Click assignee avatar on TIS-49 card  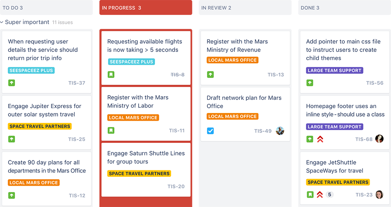[x=280, y=131]
